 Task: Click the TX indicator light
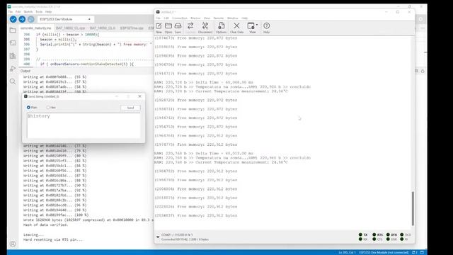[360, 234]
